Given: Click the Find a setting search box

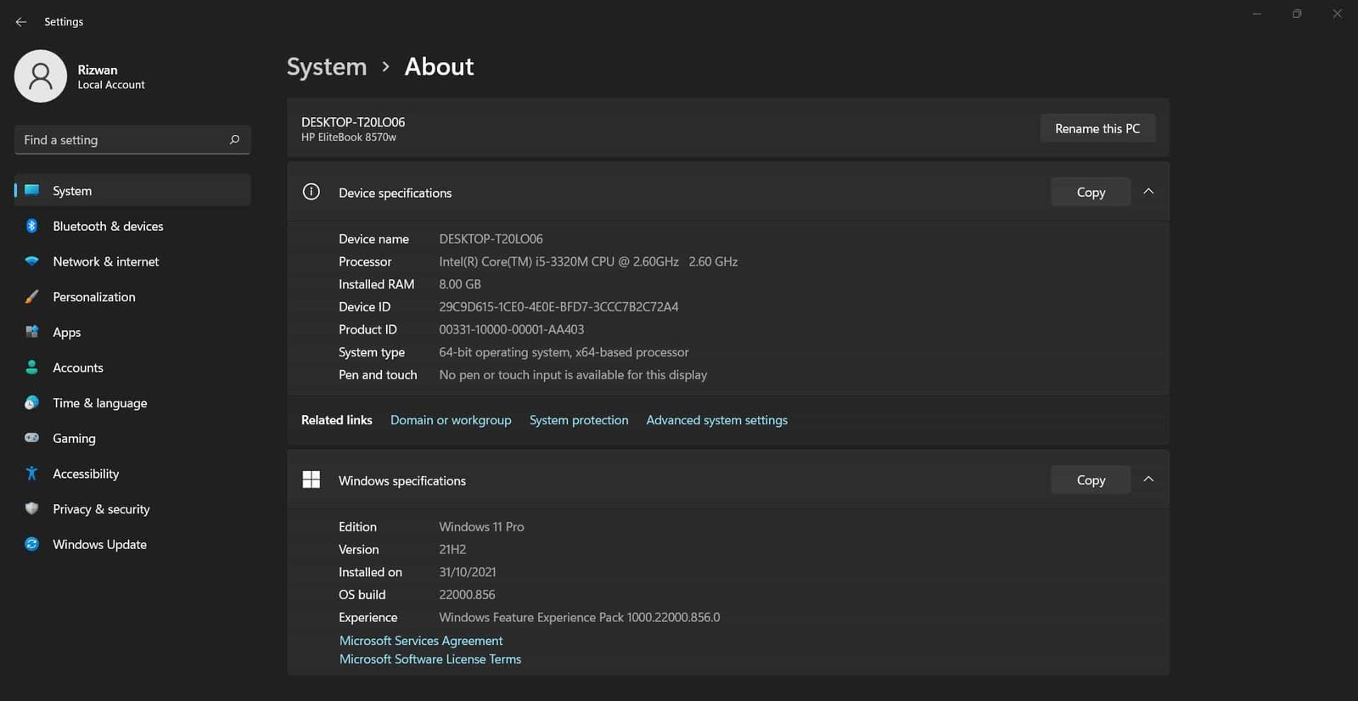Looking at the screenshot, I should click(132, 140).
